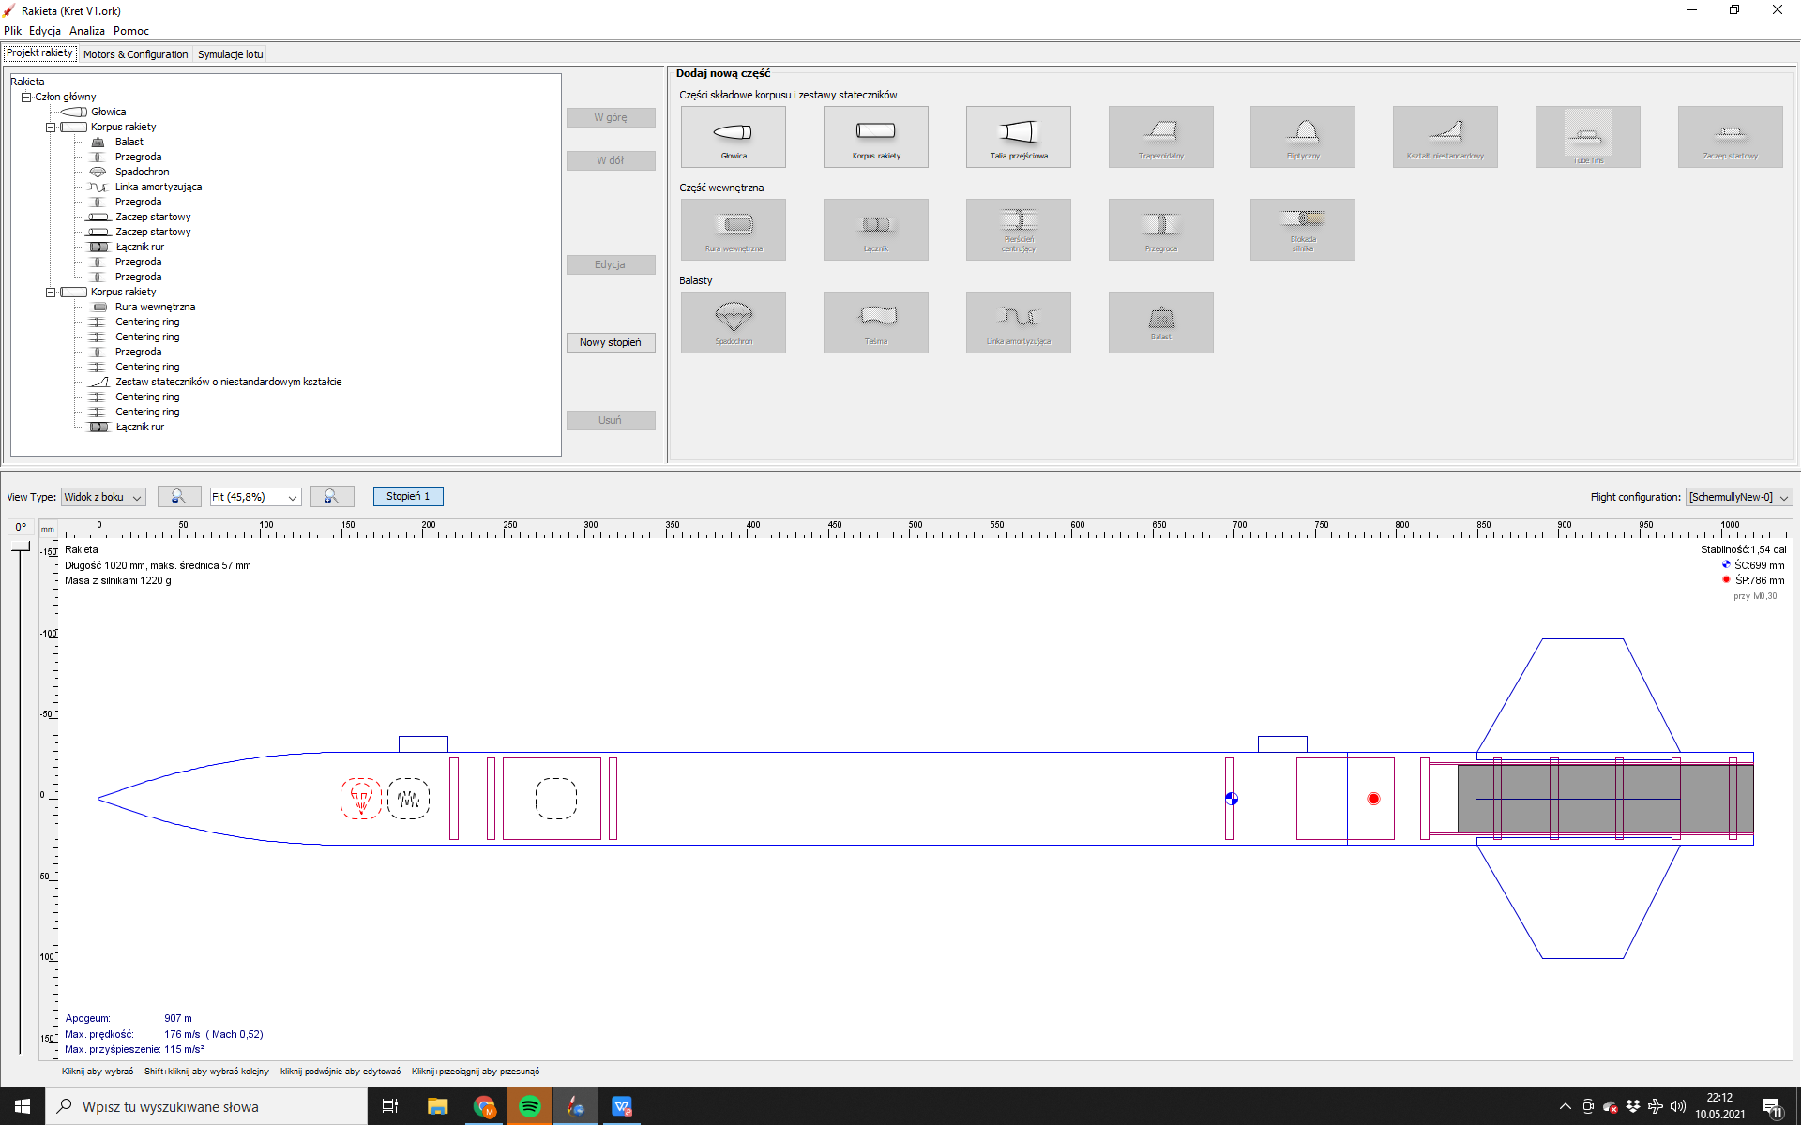Click the Pierścień centrujący icon

[1019, 230]
